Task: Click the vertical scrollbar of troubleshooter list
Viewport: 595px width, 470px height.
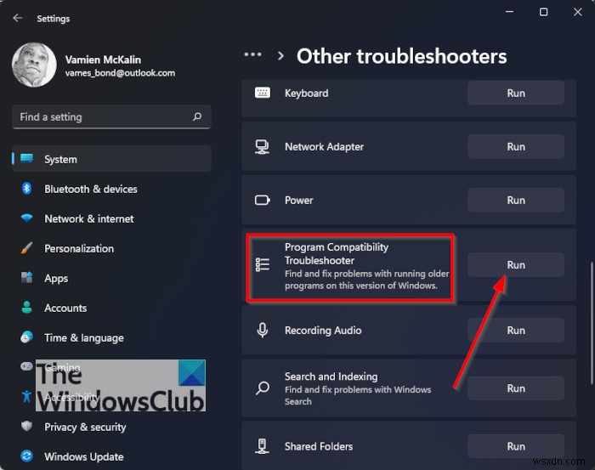Action: pyautogui.click(x=591, y=322)
